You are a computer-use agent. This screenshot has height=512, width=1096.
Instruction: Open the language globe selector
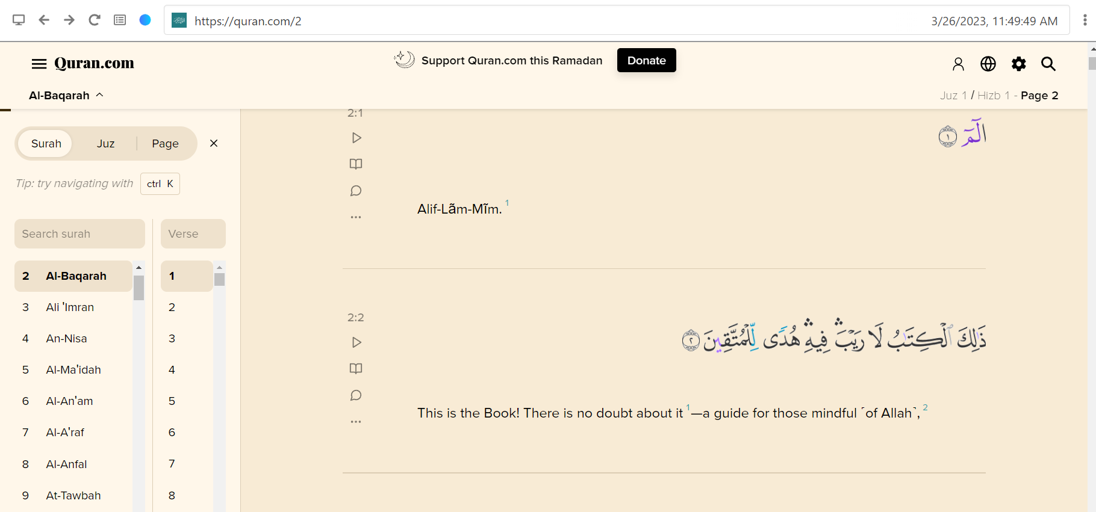pyautogui.click(x=988, y=64)
